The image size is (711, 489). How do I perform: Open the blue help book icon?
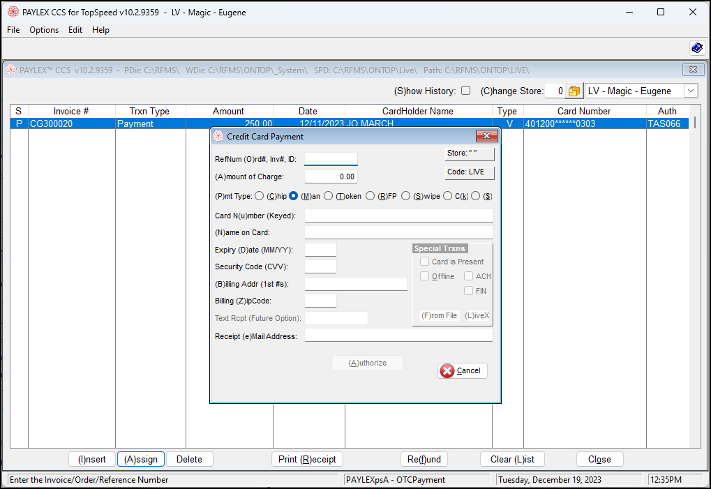pyautogui.click(x=697, y=47)
